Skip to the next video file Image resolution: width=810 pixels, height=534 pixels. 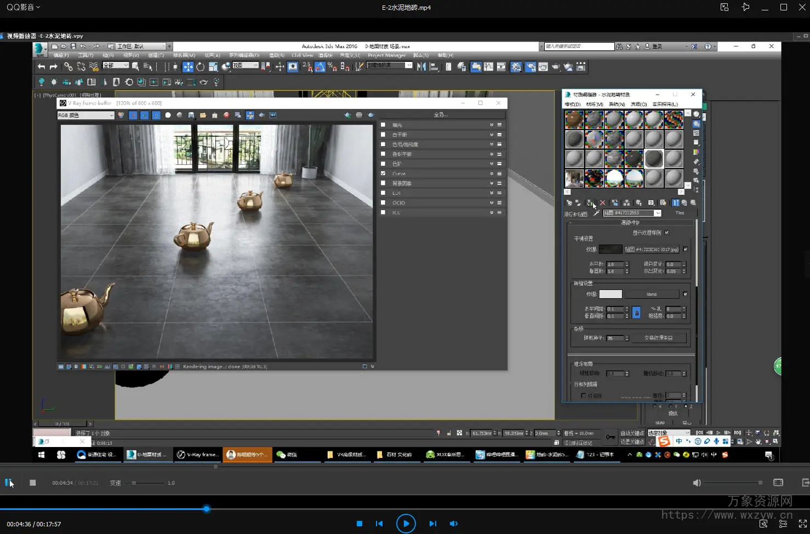point(432,524)
